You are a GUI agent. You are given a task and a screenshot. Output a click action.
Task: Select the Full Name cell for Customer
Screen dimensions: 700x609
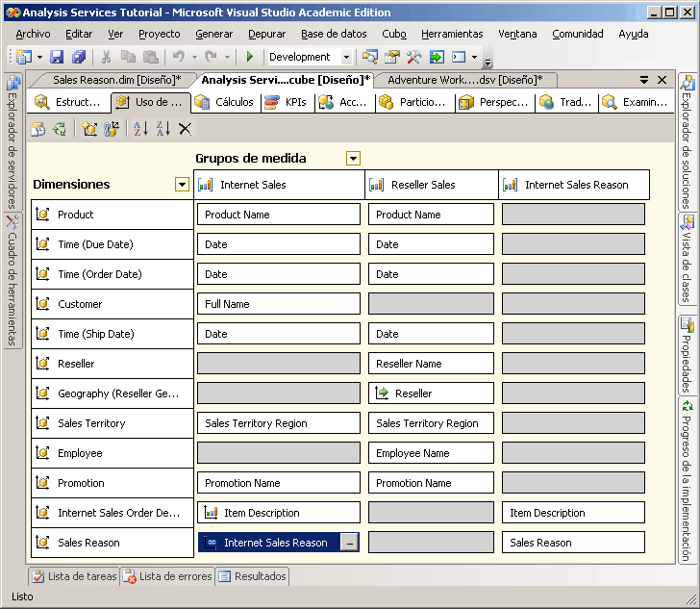(x=279, y=304)
